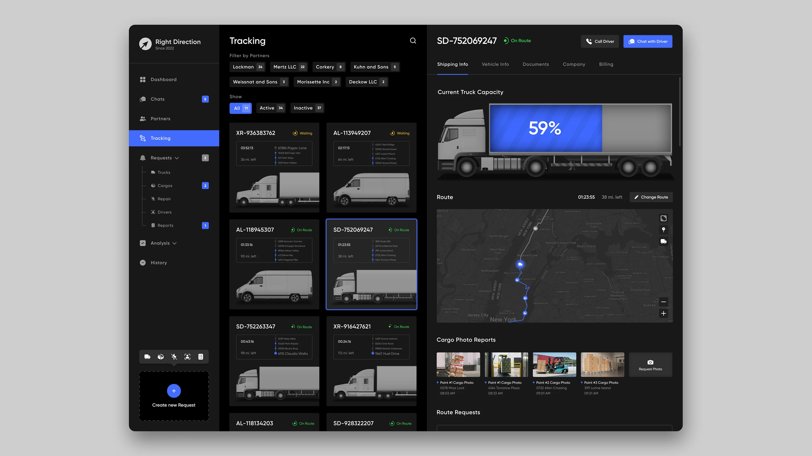This screenshot has height=456, width=812.
Task: Show only Active shipments
Action: [x=271, y=108]
